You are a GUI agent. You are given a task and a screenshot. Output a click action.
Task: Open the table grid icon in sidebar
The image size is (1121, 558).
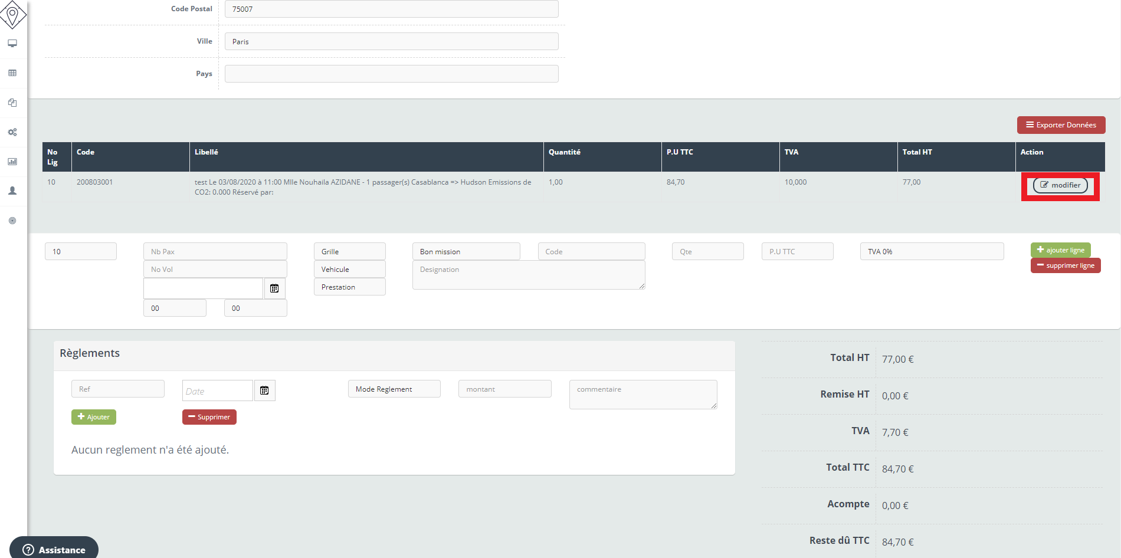12,73
